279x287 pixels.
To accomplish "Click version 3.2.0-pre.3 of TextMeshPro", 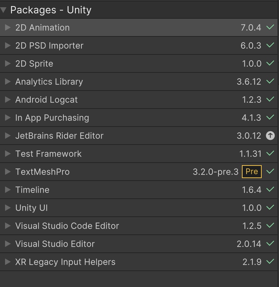I will click(216, 172).
